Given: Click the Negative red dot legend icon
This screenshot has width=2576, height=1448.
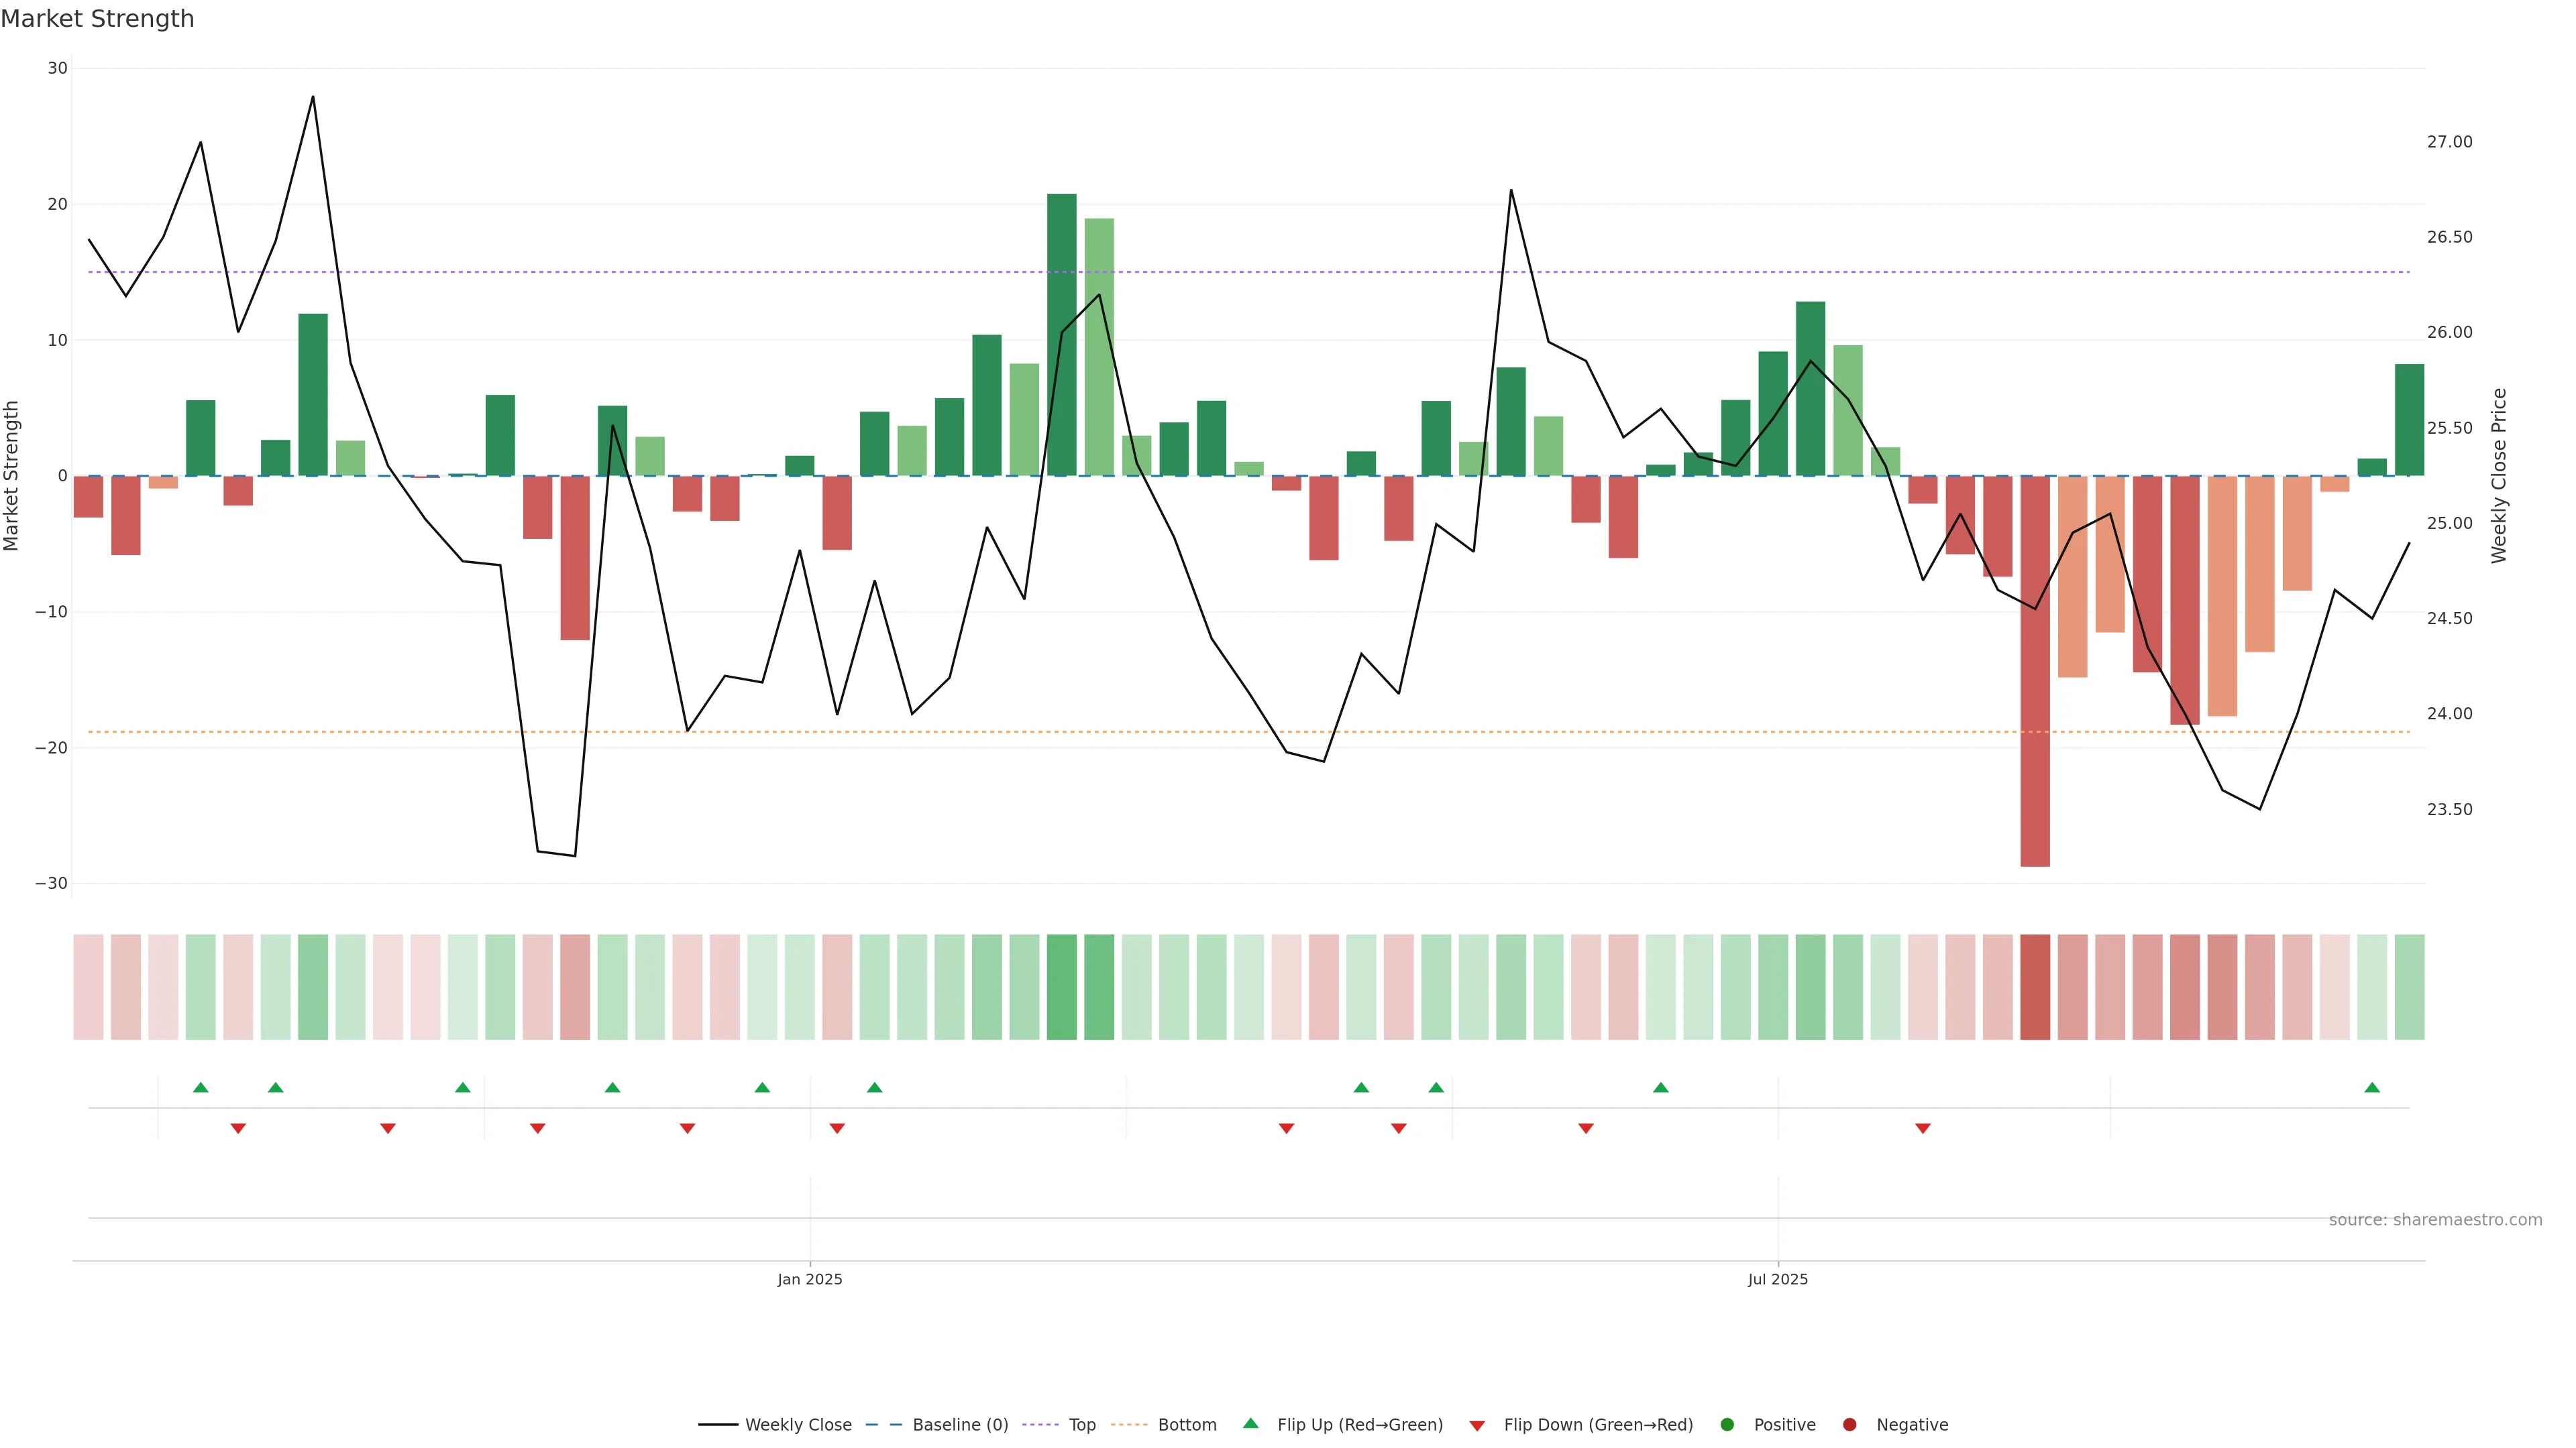Looking at the screenshot, I should (1849, 1425).
